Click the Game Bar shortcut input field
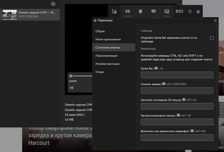This screenshot has height=152, width=224. pos(177,75)
